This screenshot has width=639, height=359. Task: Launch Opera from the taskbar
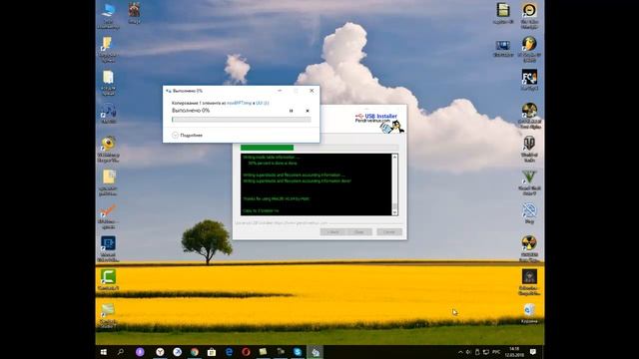(246, 352)
